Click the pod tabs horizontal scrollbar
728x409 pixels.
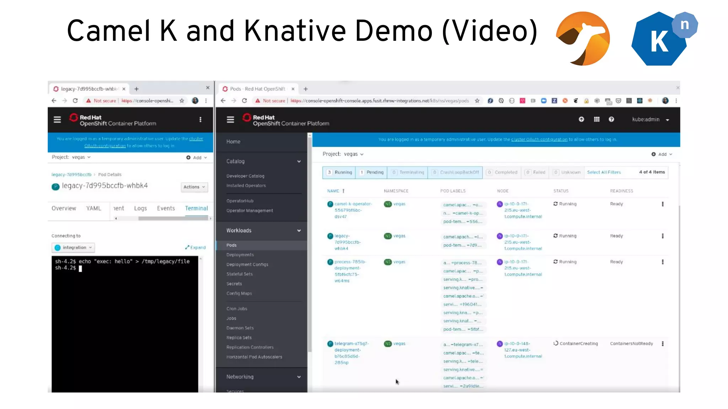(172, 219)
